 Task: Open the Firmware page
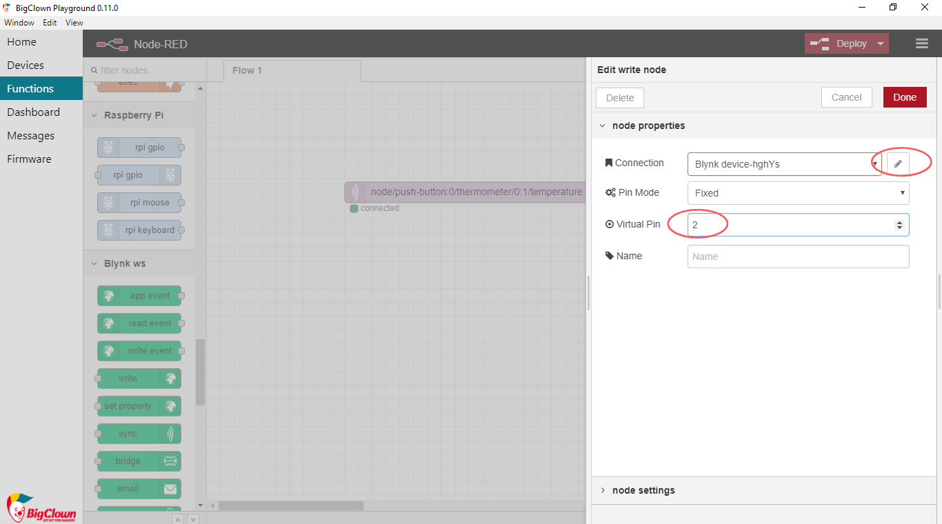[x=41, y=159]
